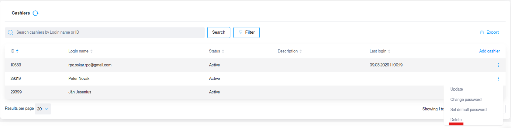The image size is (511, 128).
Task: Open actions menu for Peter Novák
Action: click(499, 79)
